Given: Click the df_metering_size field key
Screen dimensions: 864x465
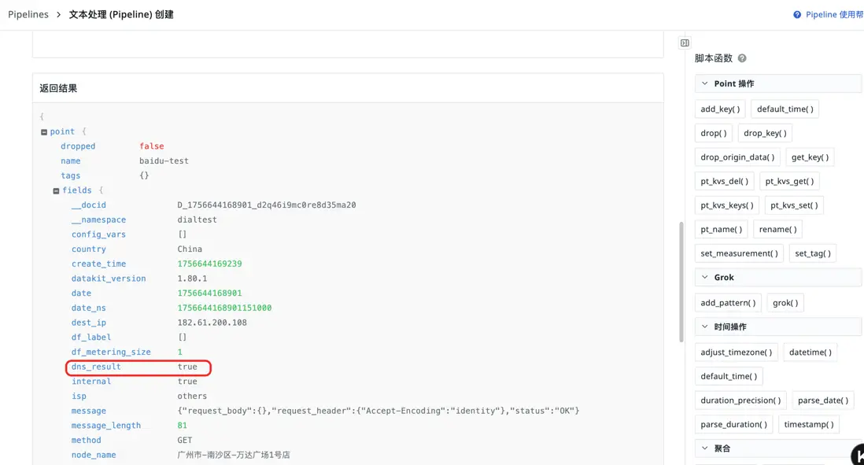Looking at the screenshot, I should 111,352.
